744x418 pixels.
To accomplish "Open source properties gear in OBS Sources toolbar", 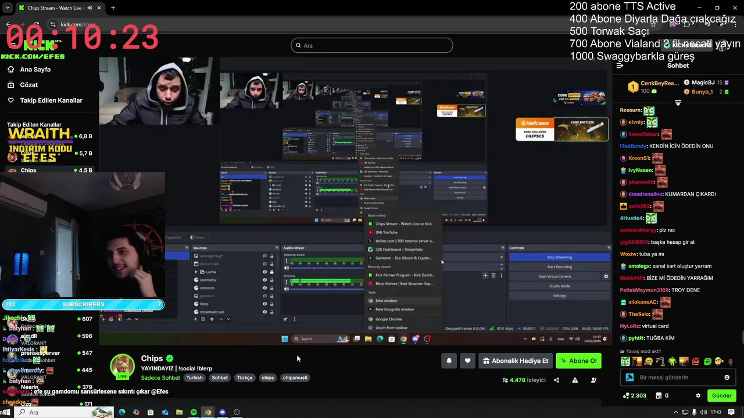I will point(212,319).
